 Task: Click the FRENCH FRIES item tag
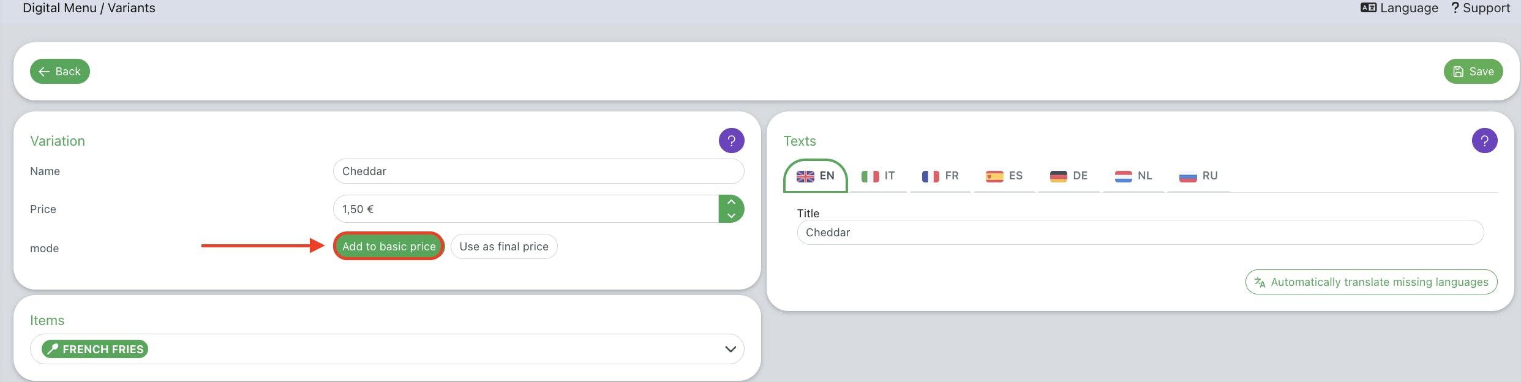95,349
